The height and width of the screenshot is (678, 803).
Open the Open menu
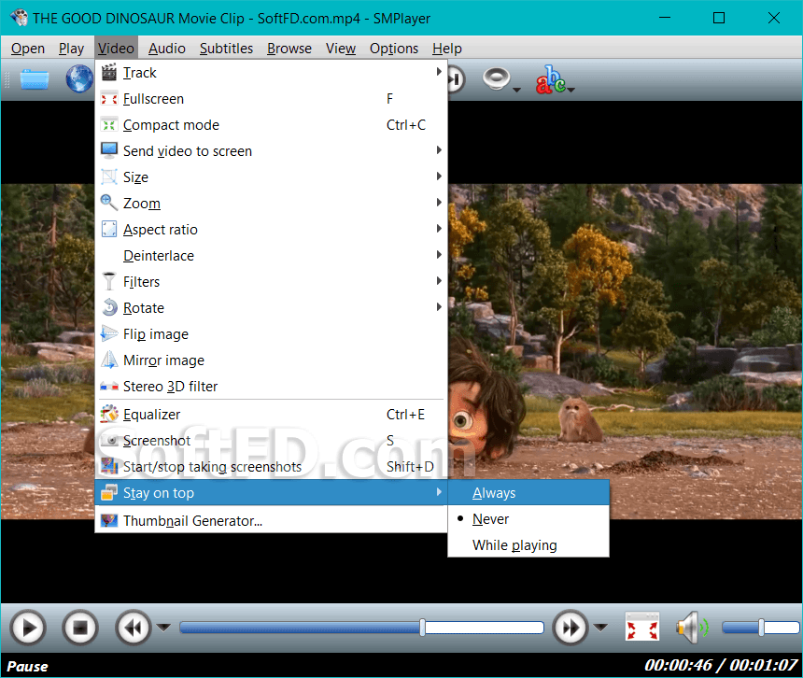coord(28,49)
